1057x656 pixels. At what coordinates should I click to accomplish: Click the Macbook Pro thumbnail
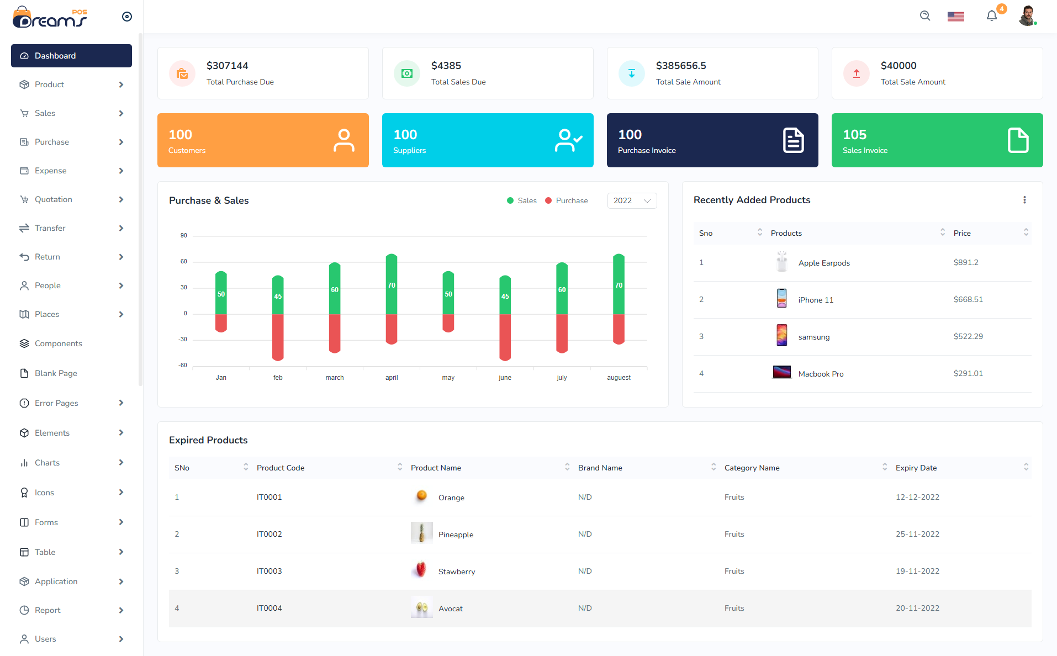click(x=781, y=372)
